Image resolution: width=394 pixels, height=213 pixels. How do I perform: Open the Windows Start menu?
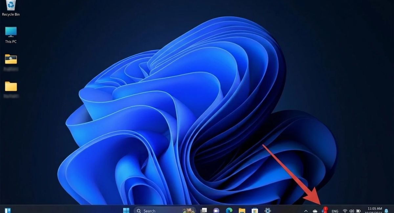pyautogui.click(x=126, y=211)
